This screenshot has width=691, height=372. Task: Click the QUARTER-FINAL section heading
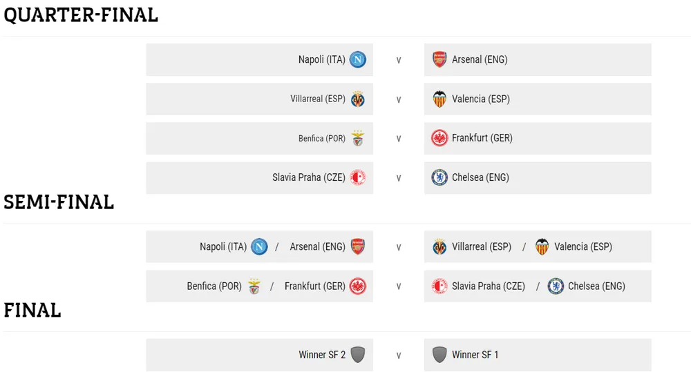(81, 15)
